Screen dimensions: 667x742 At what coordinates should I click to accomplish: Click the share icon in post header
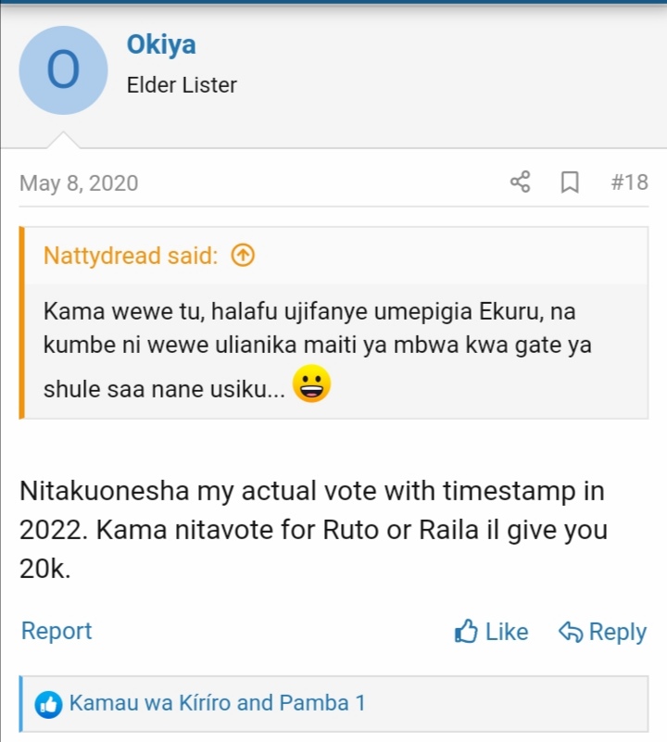tap(521, 182)
